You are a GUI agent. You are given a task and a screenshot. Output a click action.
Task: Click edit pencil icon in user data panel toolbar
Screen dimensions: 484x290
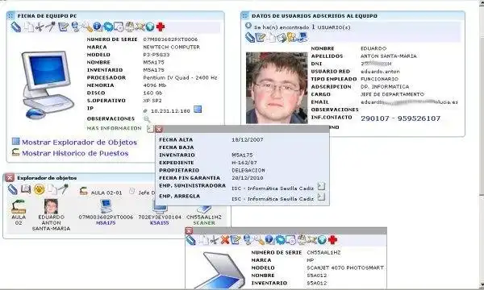[x=261, y=38]
